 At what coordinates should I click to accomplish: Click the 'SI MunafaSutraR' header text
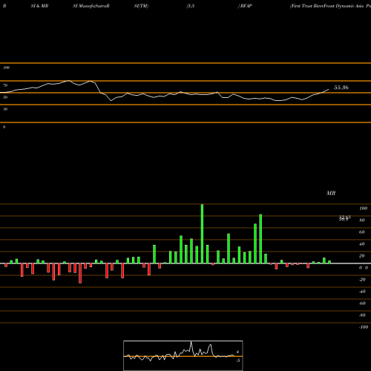[91, 6]
